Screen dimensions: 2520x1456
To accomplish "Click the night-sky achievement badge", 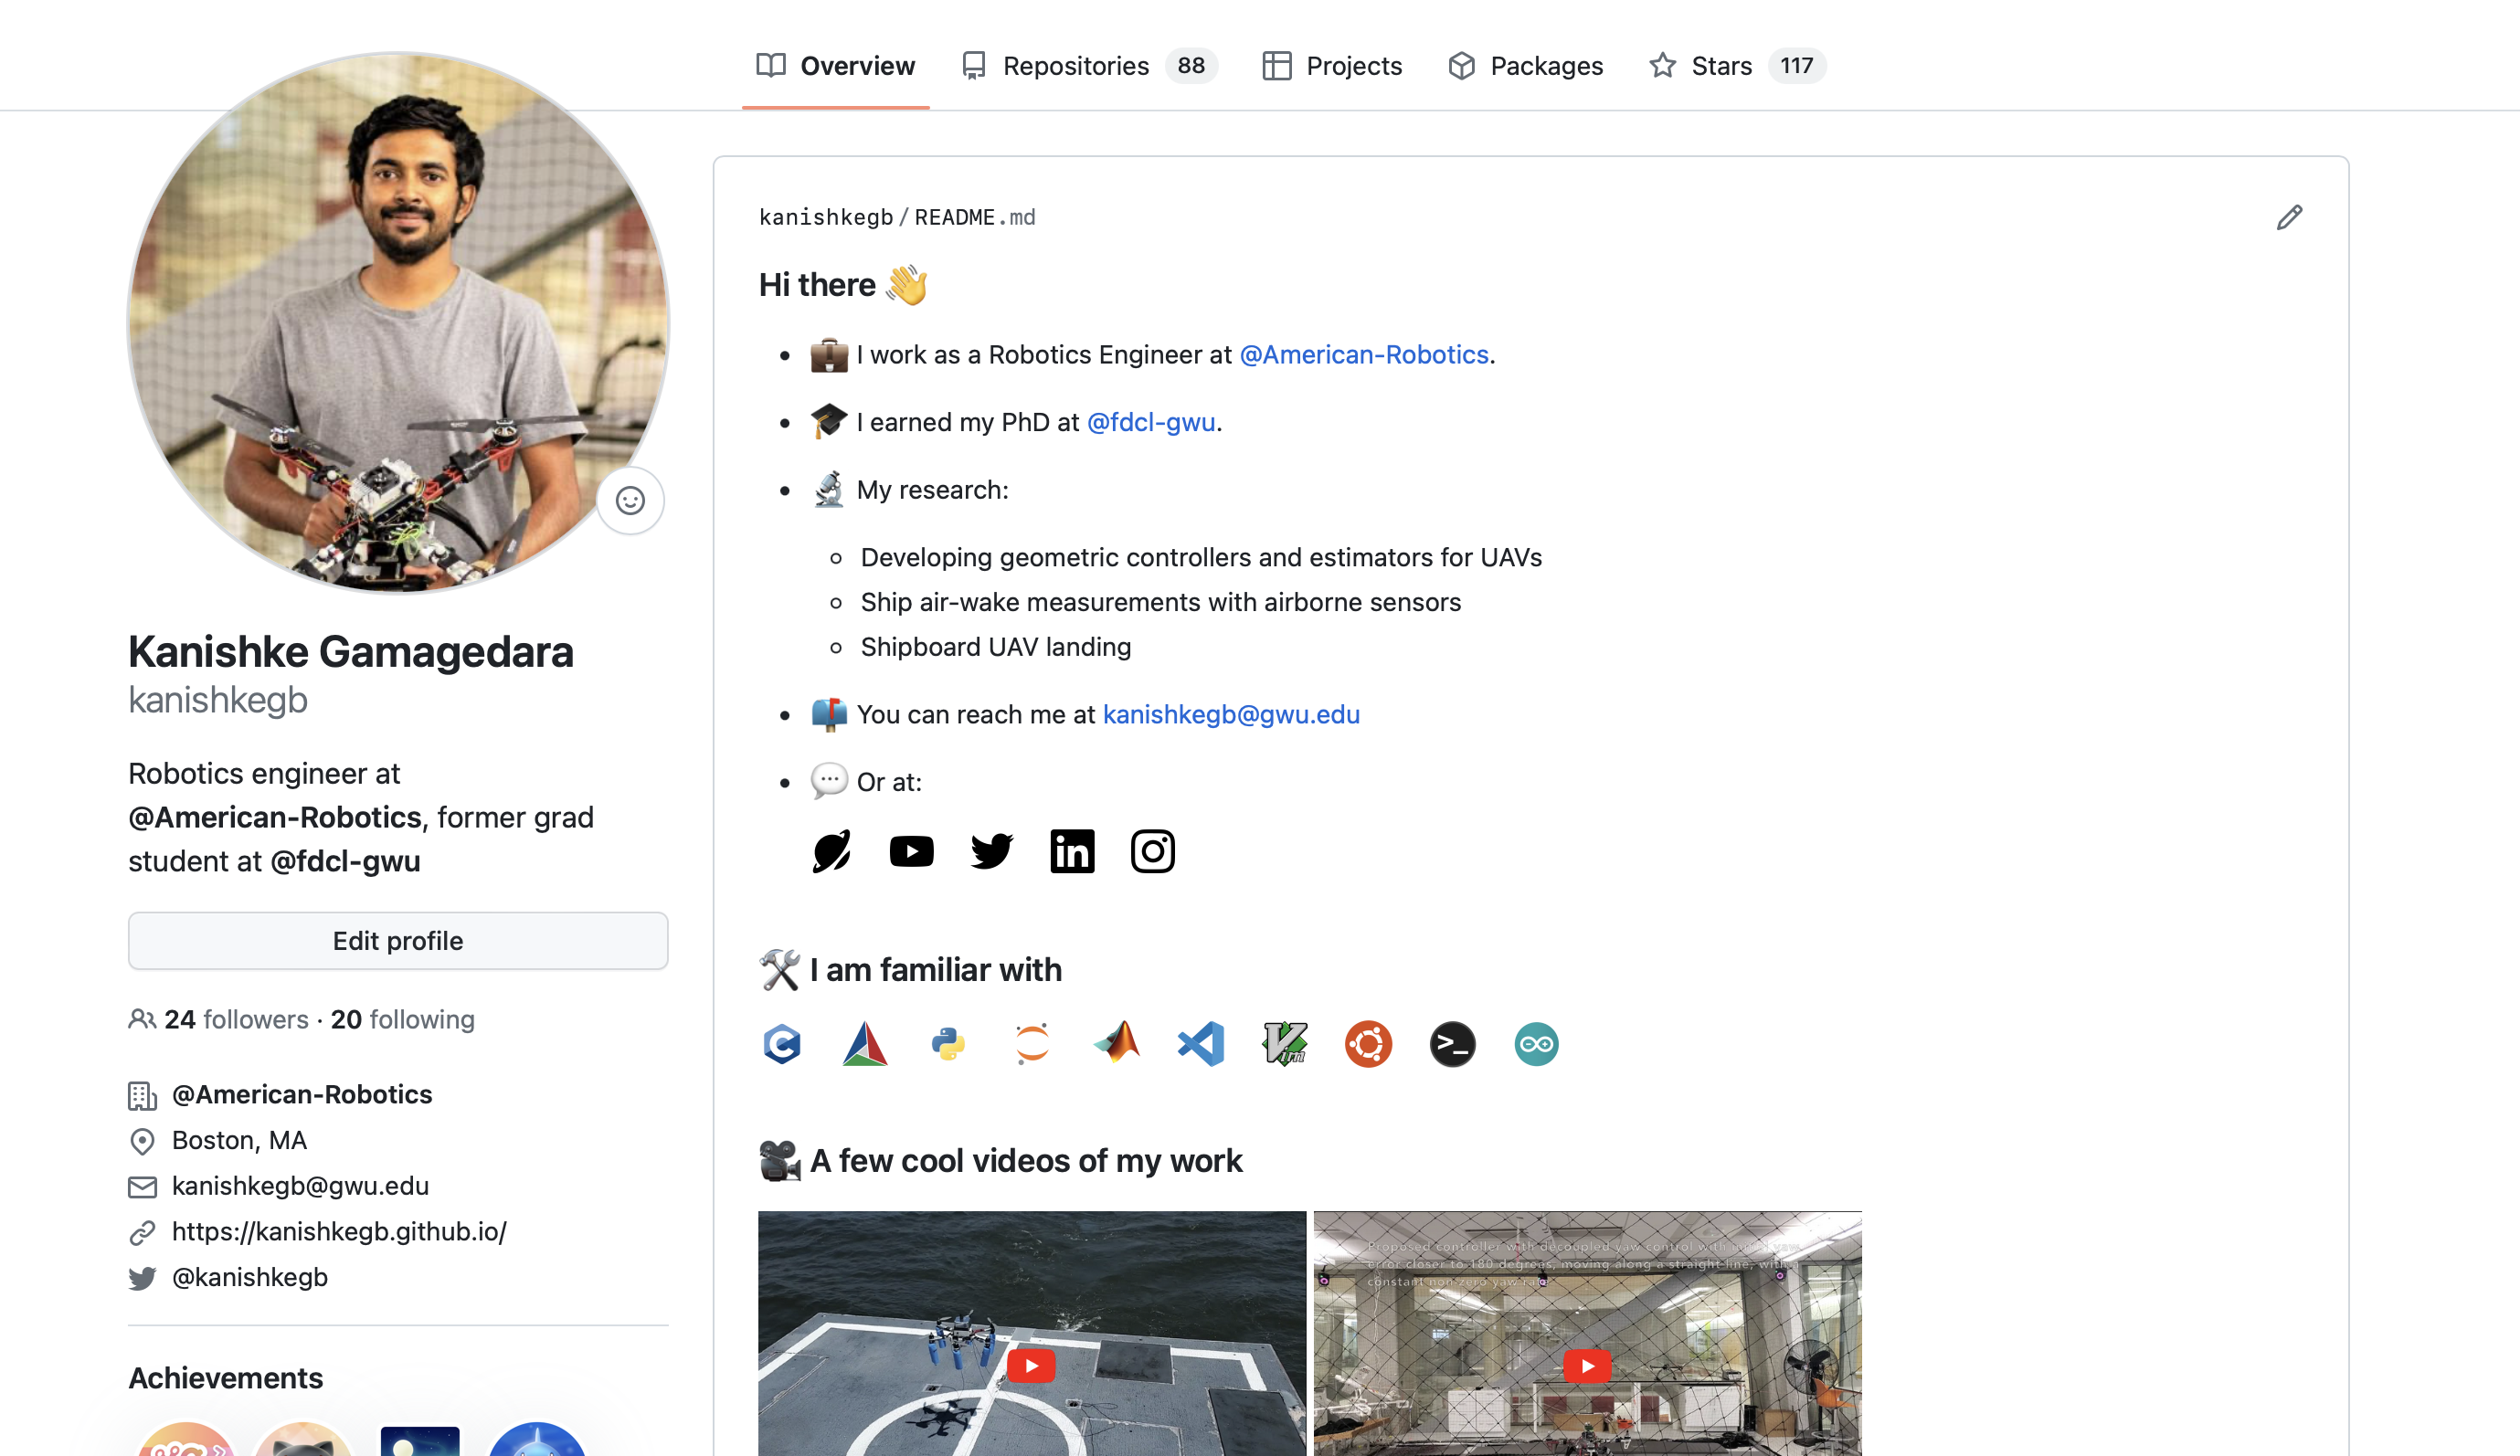I will [x=420, y=1440].
